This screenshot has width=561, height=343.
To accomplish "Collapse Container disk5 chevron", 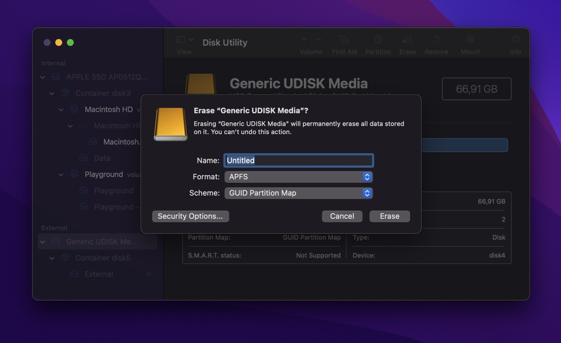I will pyautogui.click(x=52, y=258).
